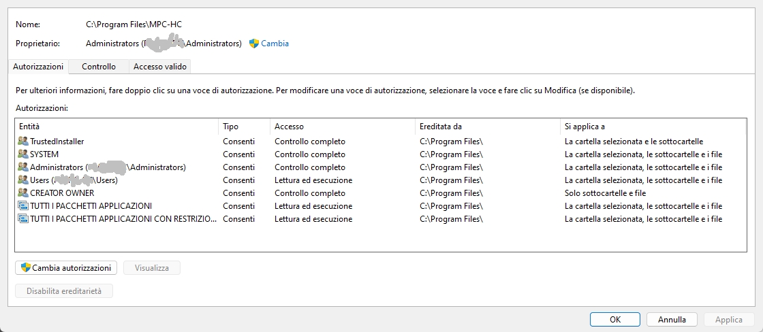Sort by the Accesso column header
The width and height of the screenshot is (763, 332).
click(x=343, y=127)
